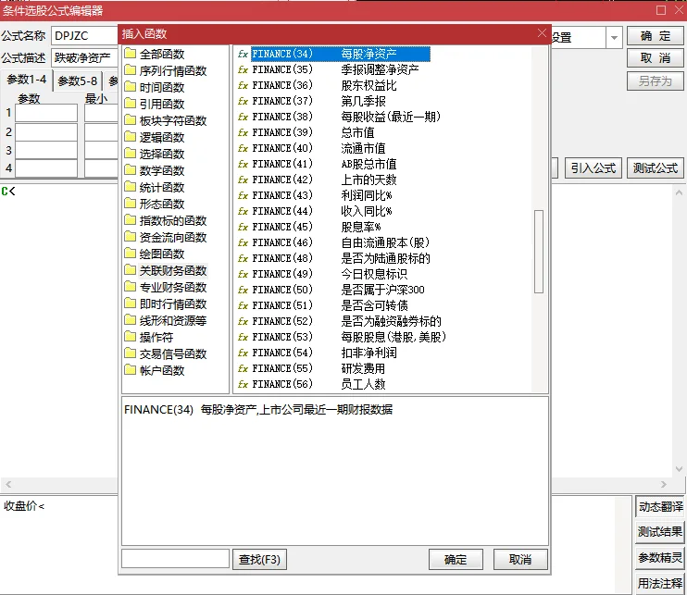Click 取消 in the insert function dialog

(520, 559)
